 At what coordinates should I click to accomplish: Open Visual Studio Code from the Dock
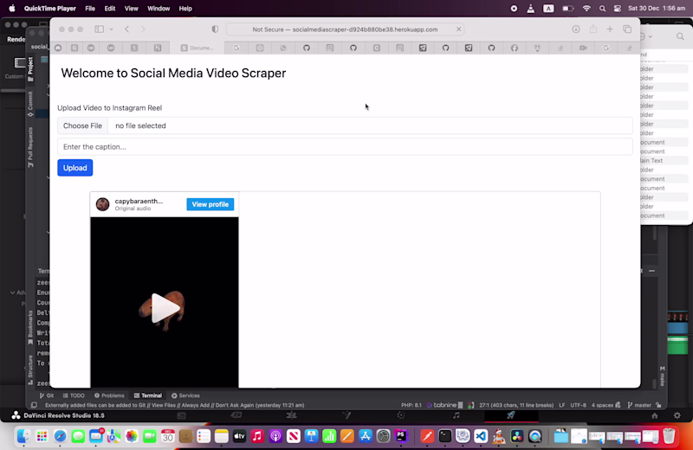481,436
